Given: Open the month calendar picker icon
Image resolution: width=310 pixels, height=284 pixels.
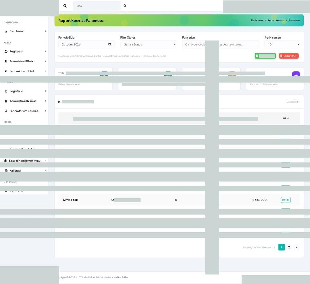Looking at the screenshot, I should click(110, 44).
